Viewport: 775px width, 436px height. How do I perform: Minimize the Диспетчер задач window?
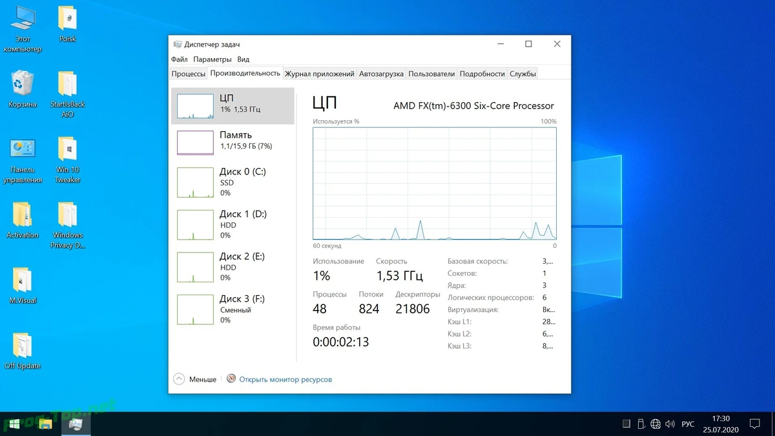click(x=501, y=44)
